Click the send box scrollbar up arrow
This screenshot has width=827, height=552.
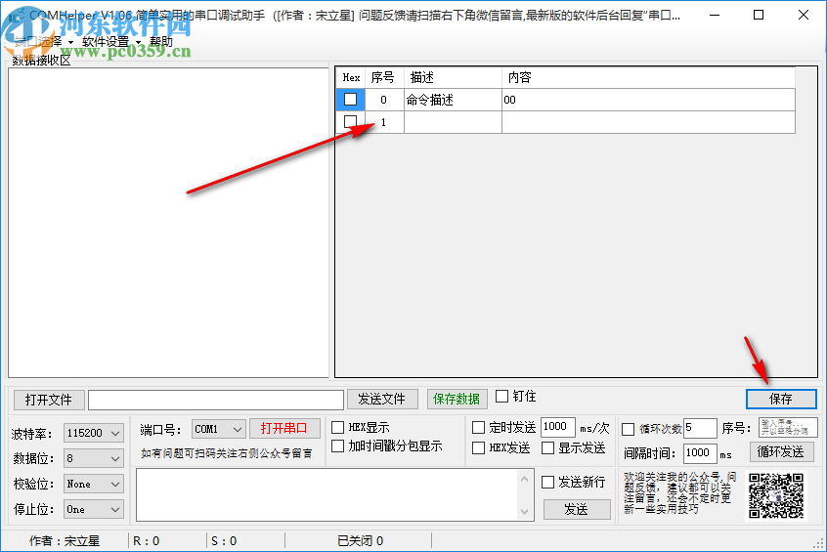point(524,480)
